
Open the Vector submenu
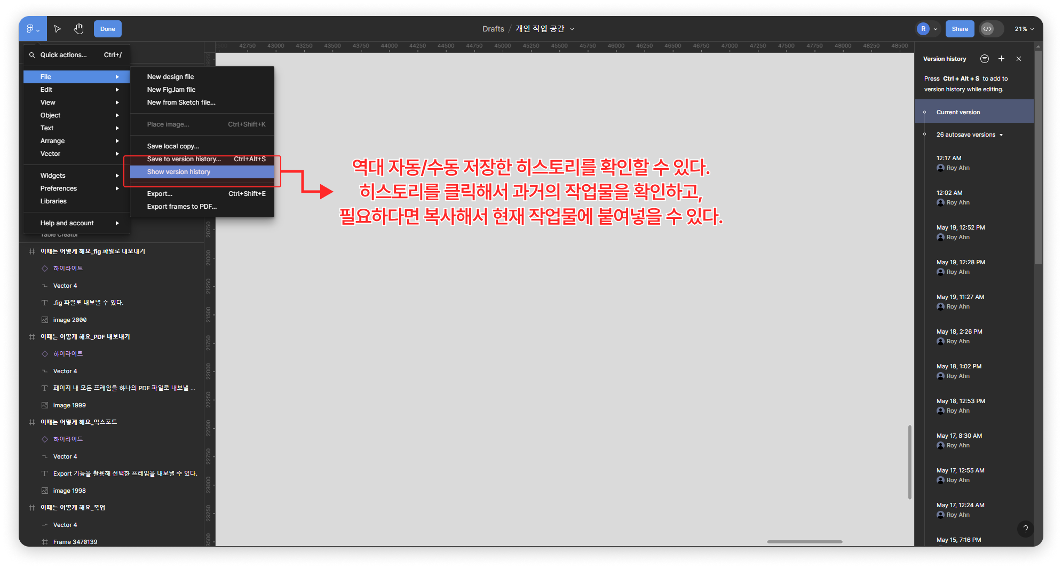77,154
